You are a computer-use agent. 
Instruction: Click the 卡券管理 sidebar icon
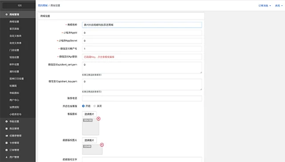point(7,143)
